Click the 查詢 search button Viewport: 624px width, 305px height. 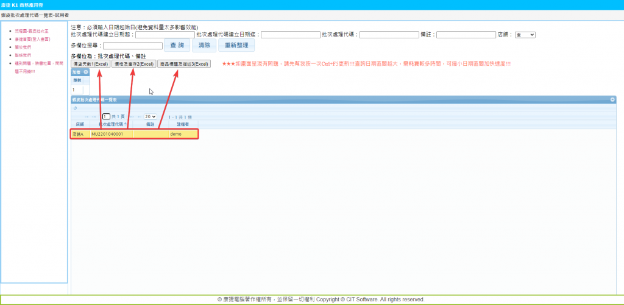click(177, 46)
